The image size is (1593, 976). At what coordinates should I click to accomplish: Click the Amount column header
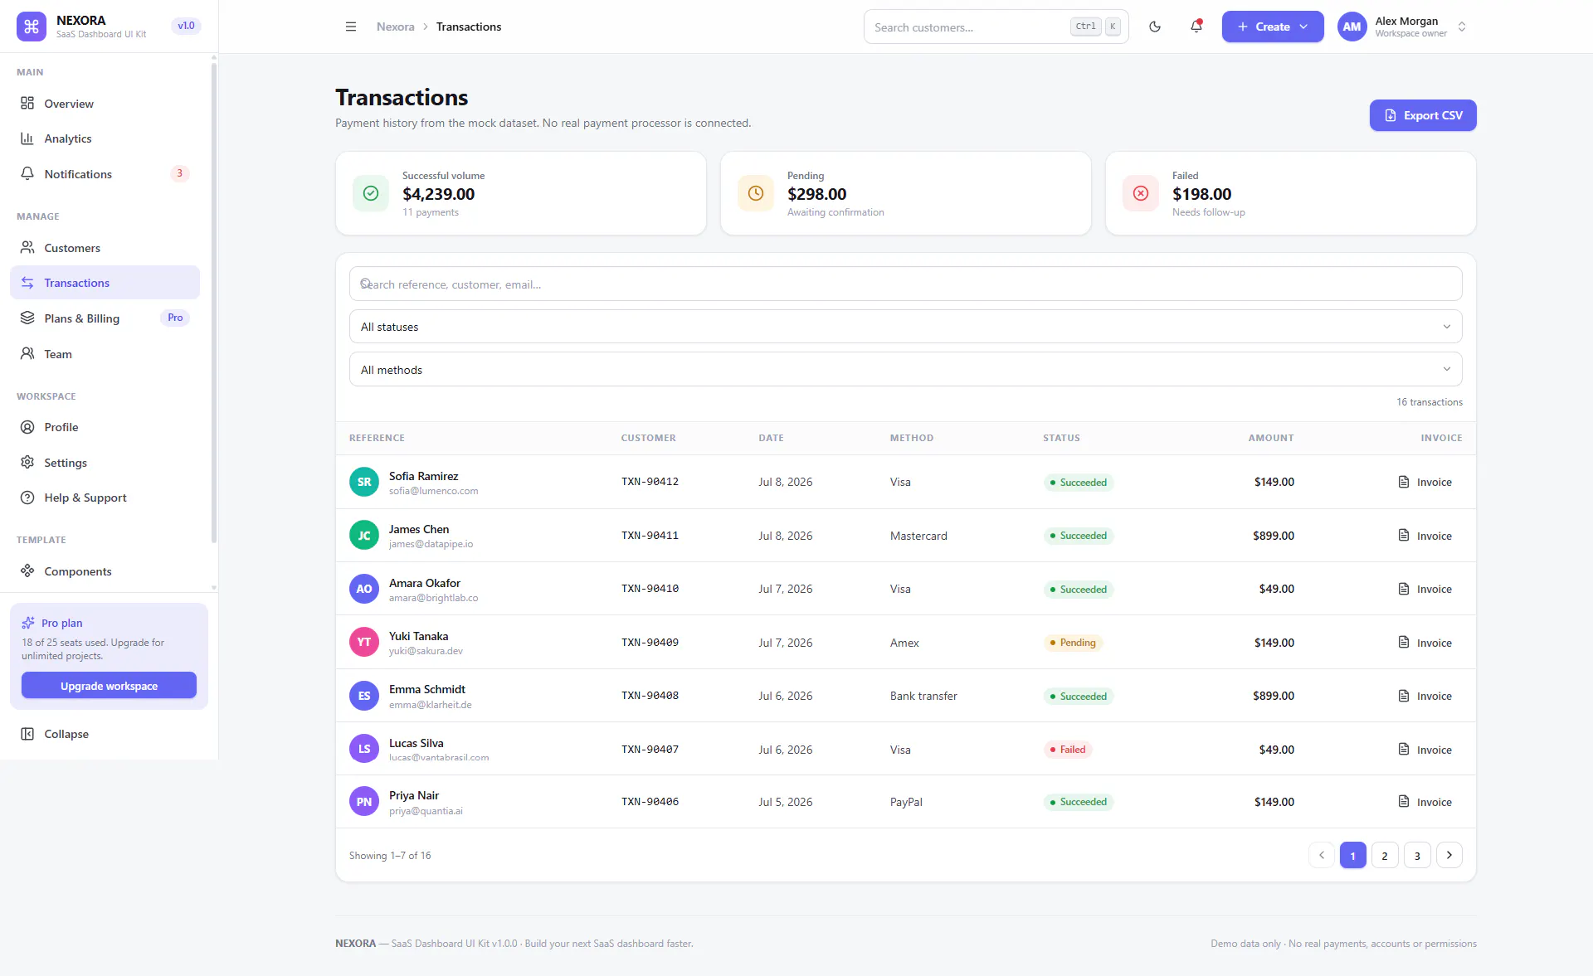click(x=1271, y=438)
